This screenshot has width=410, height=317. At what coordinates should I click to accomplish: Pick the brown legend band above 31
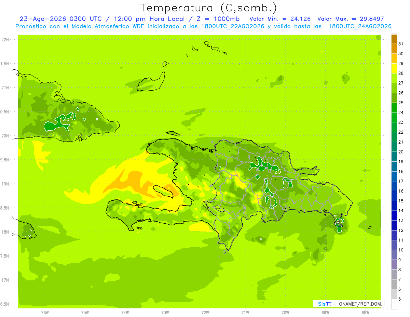point(394,39)
